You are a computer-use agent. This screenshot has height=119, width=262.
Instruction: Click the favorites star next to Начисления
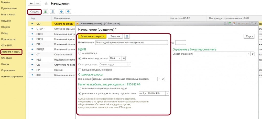pos(46,4)
